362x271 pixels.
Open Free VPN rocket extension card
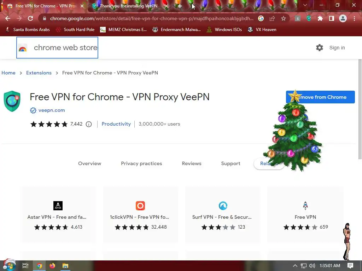click(305, 215)
